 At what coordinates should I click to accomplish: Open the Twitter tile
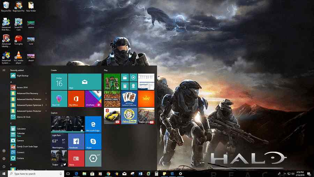click(59, 158)
